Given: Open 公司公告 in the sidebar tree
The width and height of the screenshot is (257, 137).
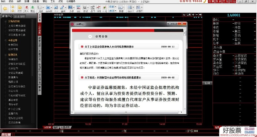Looking at the screenshot, I should tap(13, 91).
